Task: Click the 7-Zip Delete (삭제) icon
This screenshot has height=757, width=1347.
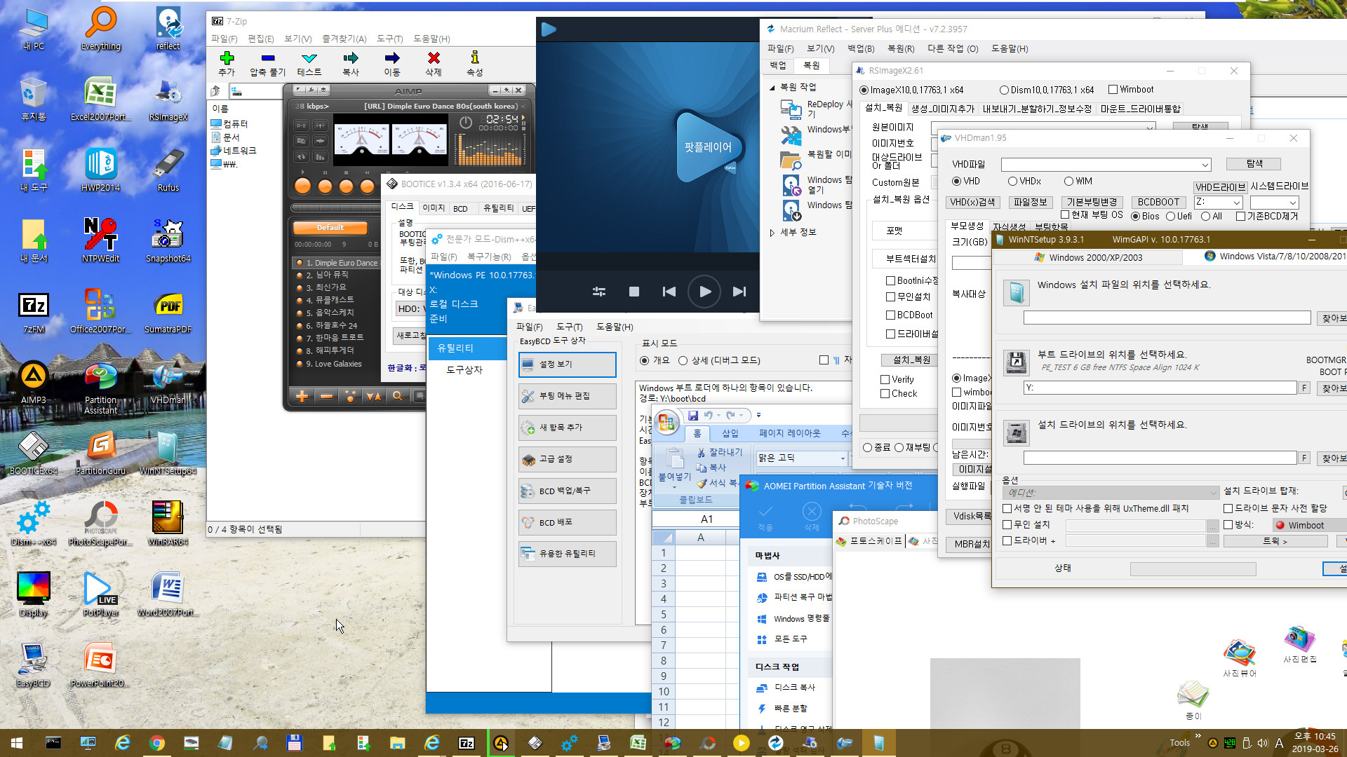Action: tap(434, 58)
